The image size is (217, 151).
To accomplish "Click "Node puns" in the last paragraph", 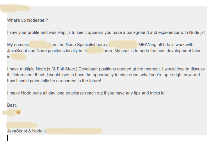I will [x=31, y=93].
